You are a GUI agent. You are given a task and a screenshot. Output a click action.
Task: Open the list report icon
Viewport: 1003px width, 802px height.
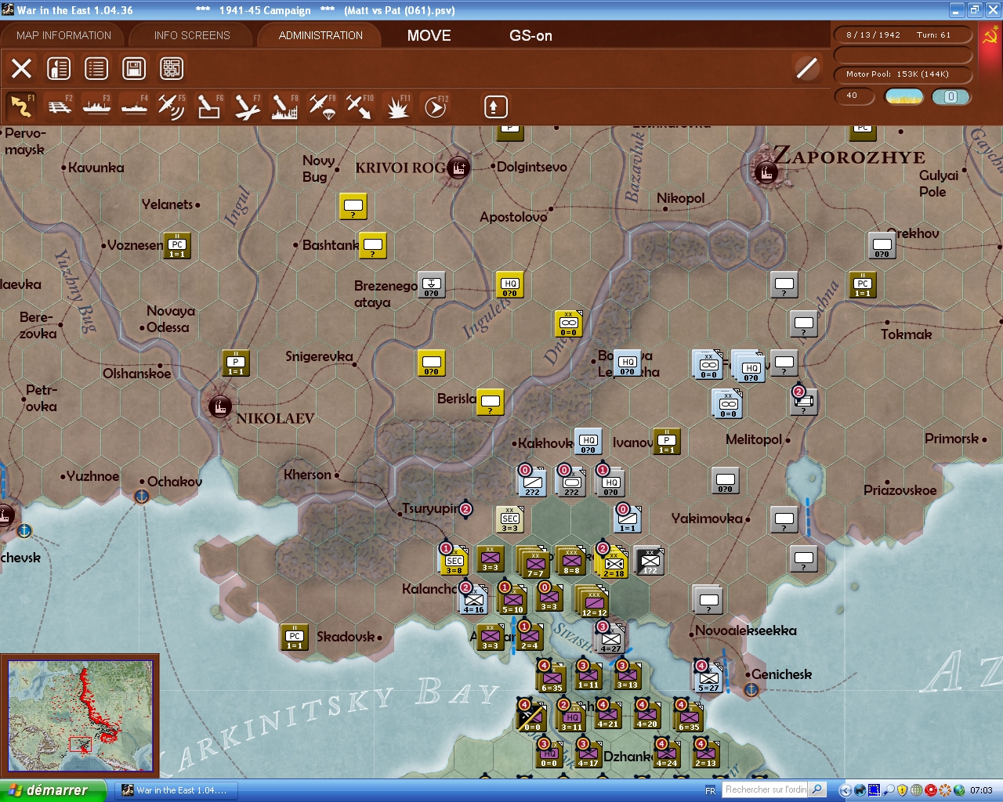tap(96, 68)
